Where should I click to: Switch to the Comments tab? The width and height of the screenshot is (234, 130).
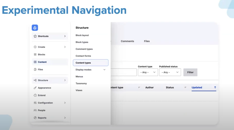point(127,41)
